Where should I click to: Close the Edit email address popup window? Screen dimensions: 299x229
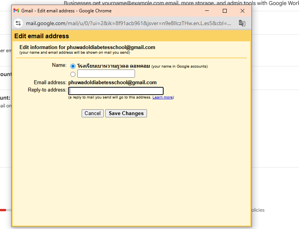tap(243, 11)
